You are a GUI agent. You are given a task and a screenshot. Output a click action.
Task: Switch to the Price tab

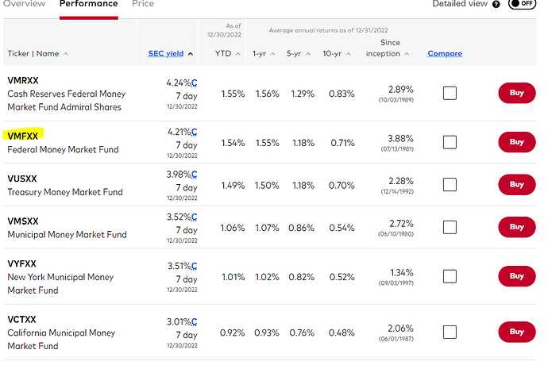pos(143,4)
